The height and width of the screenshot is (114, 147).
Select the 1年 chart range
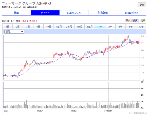[x=100, y=27]
